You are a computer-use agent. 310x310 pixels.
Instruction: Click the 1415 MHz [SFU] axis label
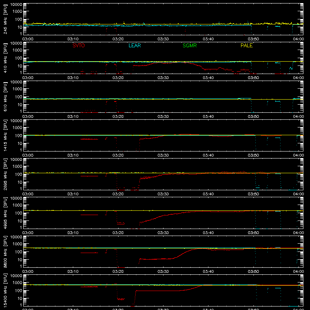click(5, 136)
